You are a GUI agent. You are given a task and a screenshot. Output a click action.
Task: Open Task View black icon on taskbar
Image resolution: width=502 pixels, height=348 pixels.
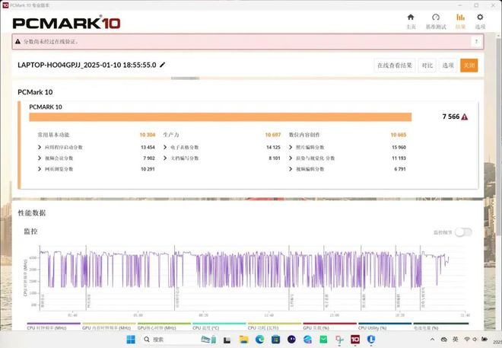(227, 340)
